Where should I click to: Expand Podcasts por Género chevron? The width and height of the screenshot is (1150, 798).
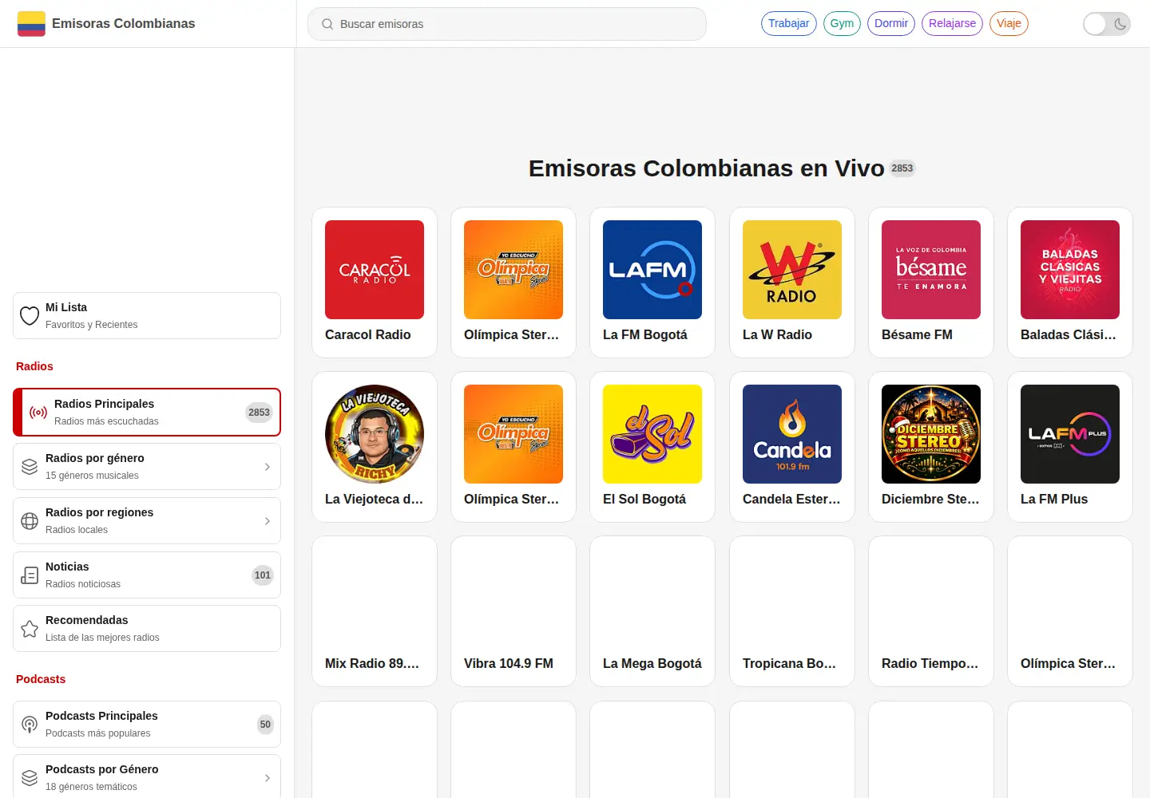pyautogui.click(x=268, y=778)
